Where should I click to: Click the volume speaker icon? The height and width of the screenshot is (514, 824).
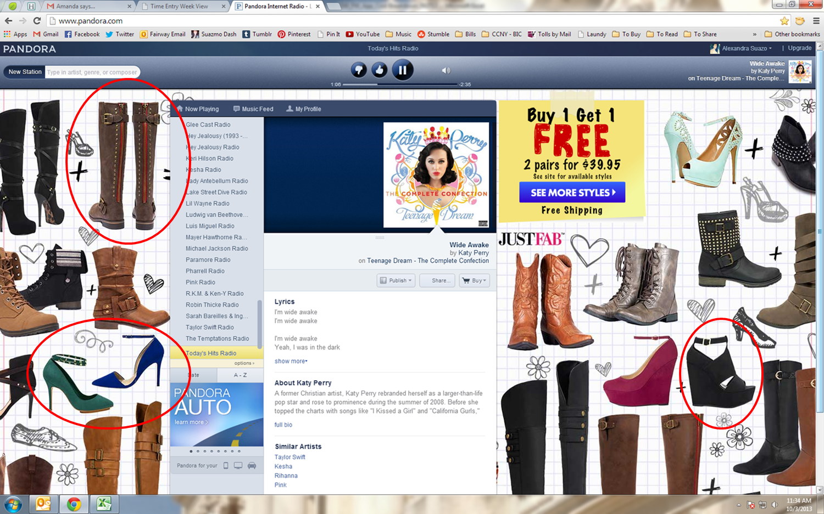446,70
